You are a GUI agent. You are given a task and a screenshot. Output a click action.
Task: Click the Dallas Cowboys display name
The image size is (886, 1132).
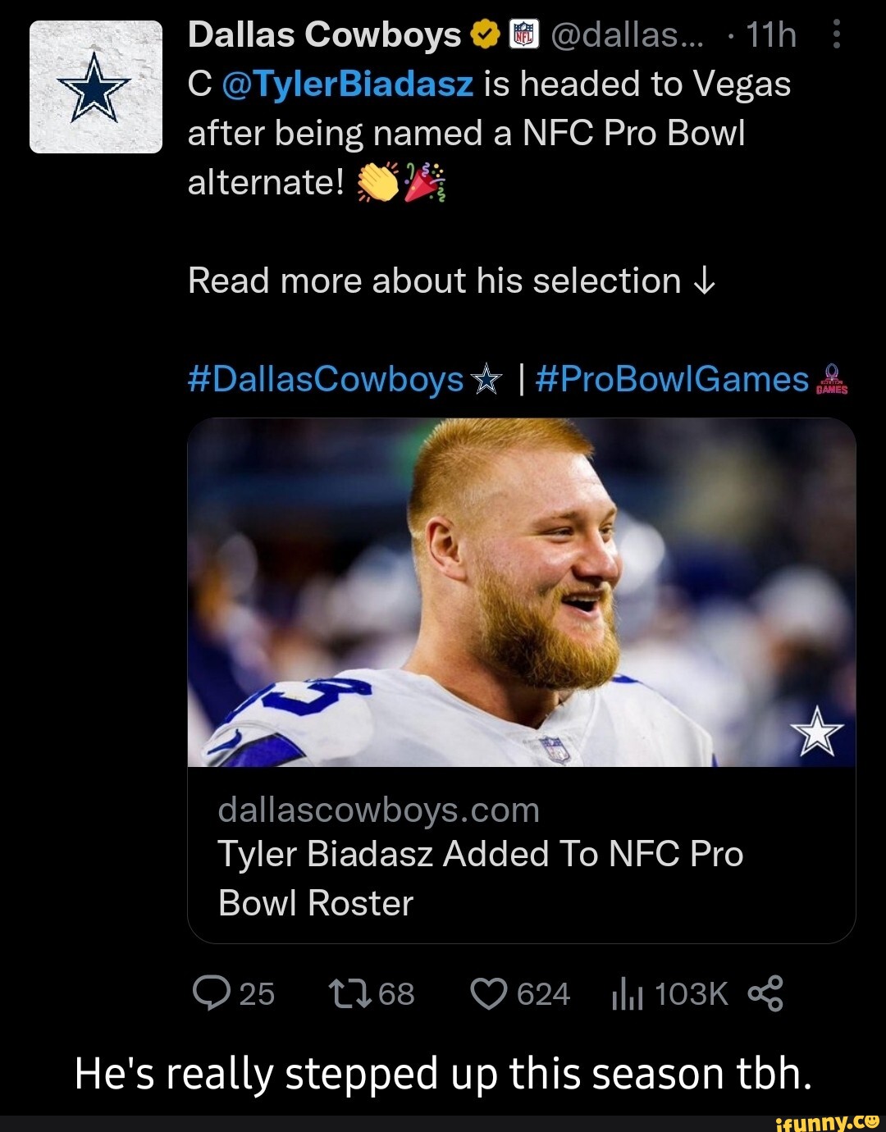324,35
